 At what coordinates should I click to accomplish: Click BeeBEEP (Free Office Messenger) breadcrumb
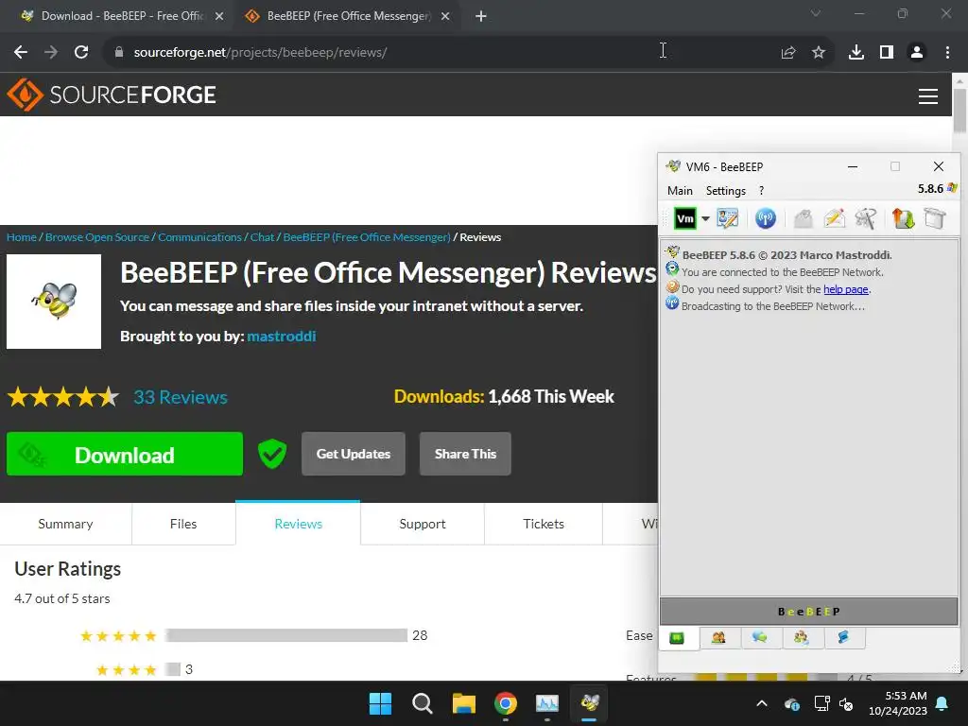[367, 237]
